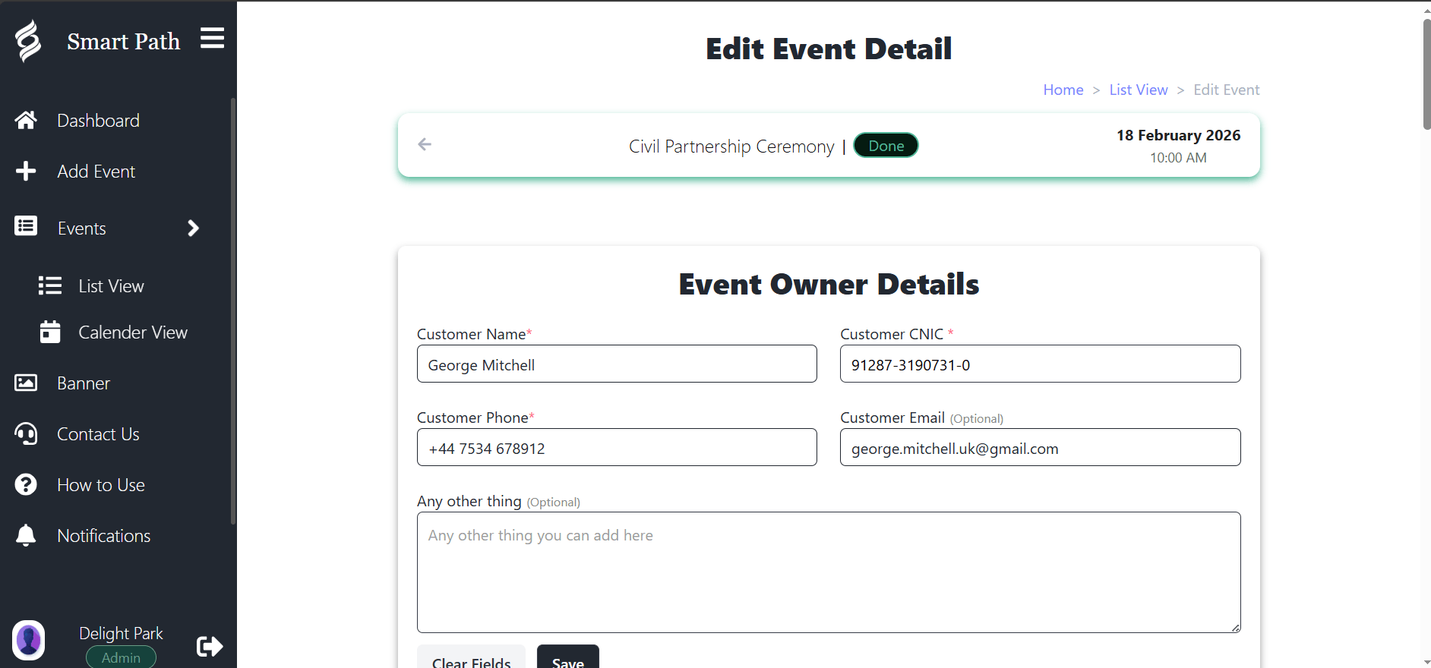Screen dimensions: 1431x668
Task: Follow the List View breadcrumb link
Action: click(x=1138, y=90)
